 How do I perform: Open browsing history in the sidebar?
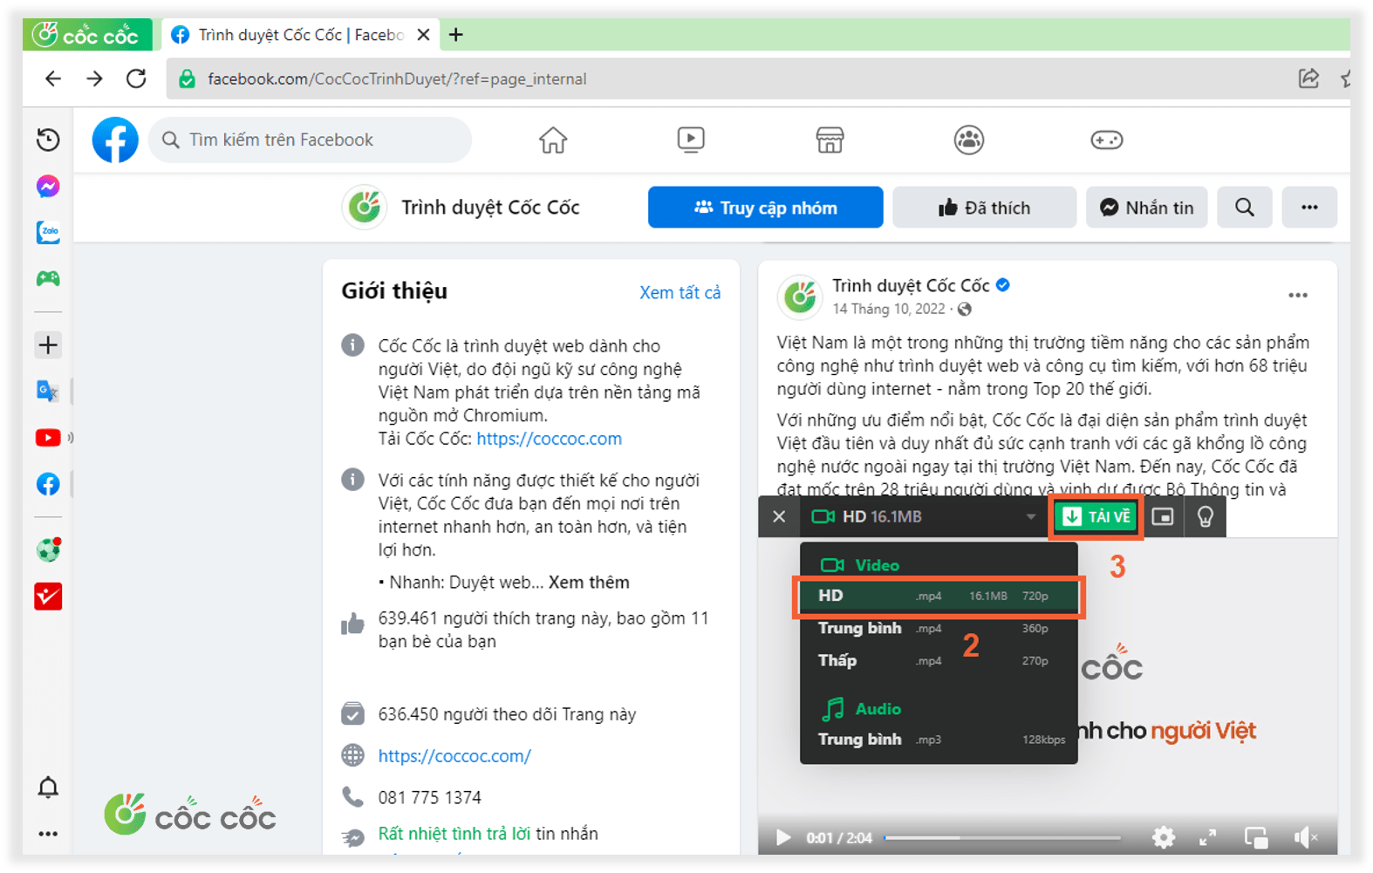click(x=48, y=140)
